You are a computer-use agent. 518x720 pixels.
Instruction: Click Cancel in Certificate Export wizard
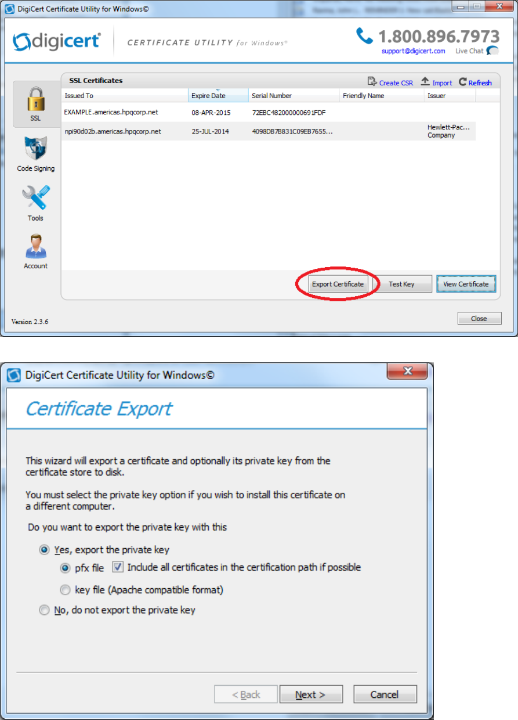[385, 694]
